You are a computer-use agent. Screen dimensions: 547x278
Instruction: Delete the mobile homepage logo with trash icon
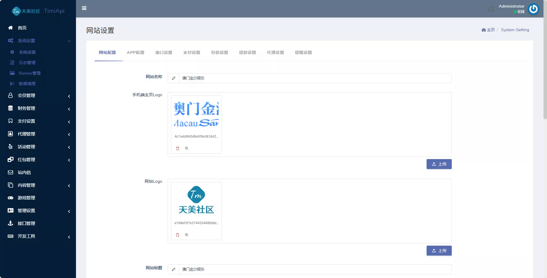tap(177, 149)
